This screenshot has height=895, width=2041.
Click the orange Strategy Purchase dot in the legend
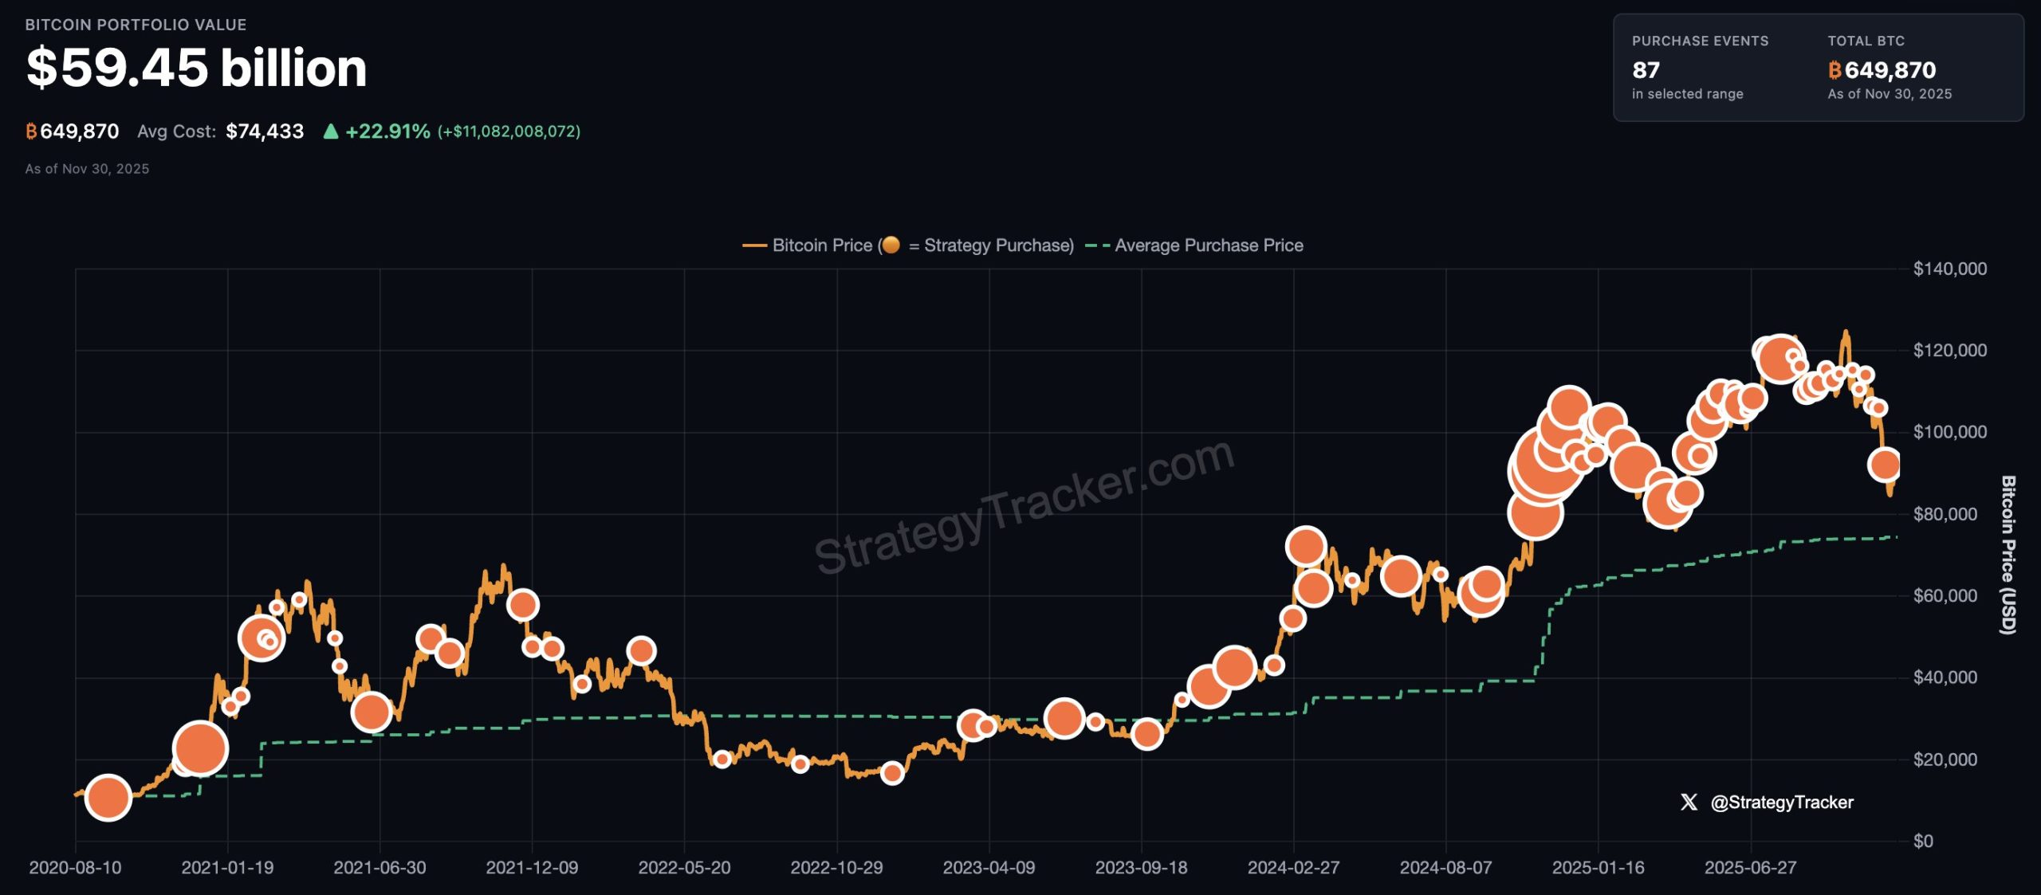(x=893, y=245)
